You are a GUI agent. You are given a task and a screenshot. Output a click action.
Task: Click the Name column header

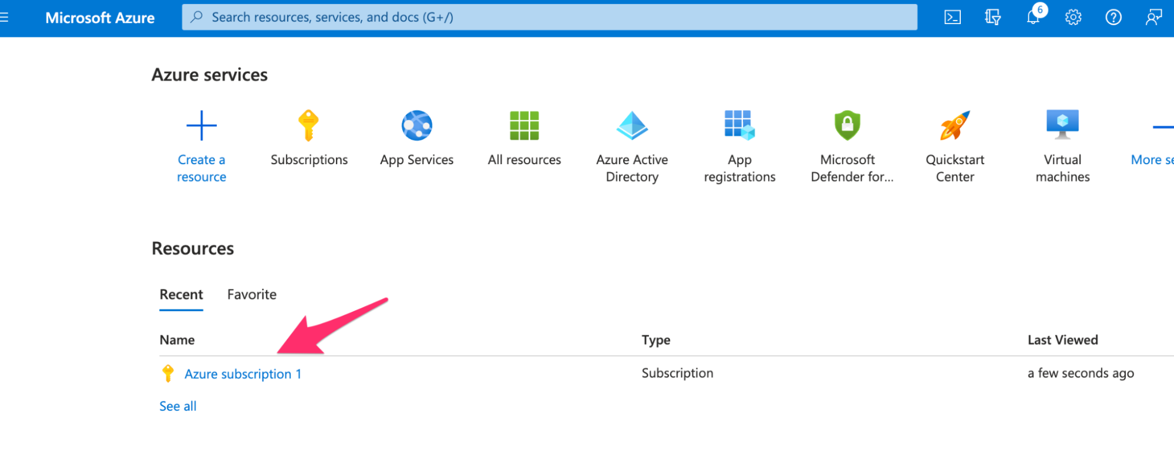(x=177, y=340)
